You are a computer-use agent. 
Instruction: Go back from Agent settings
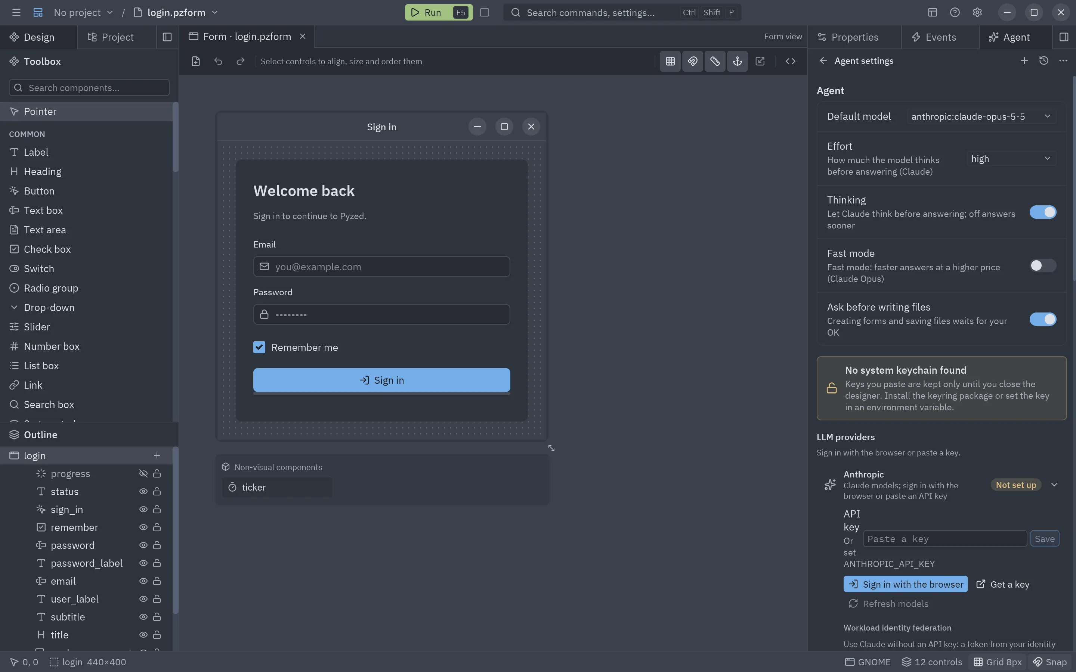[823, 60]
